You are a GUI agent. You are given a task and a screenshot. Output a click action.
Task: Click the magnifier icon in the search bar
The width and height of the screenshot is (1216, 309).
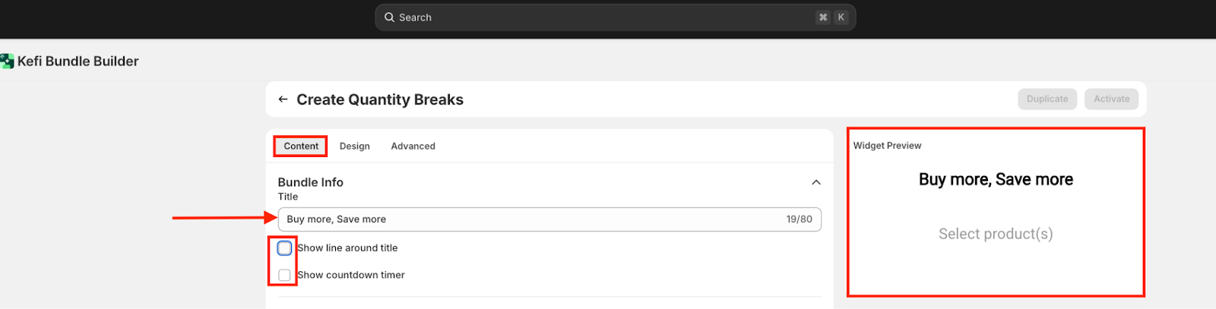click(x=389, y=17)
